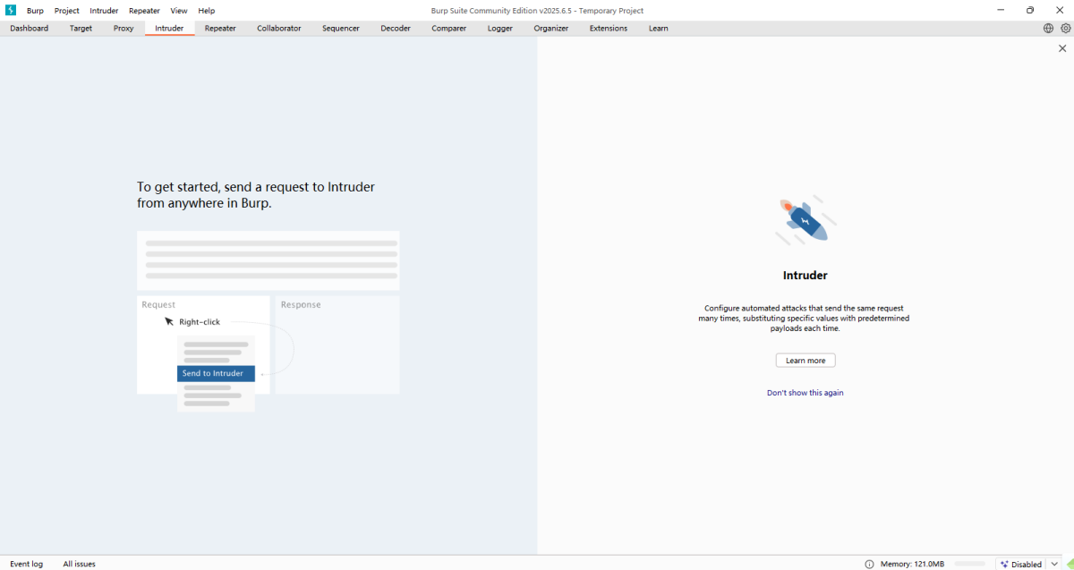Click the globe browser icon

pyautogui.click(x=1048, y=29)
